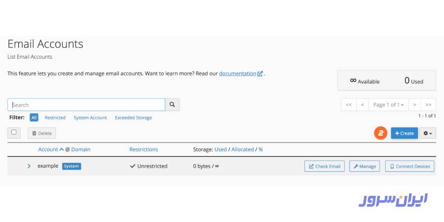Toggle the select-all checkbox
The width and height of the screenshot is (444, 222).
(14, 132)
